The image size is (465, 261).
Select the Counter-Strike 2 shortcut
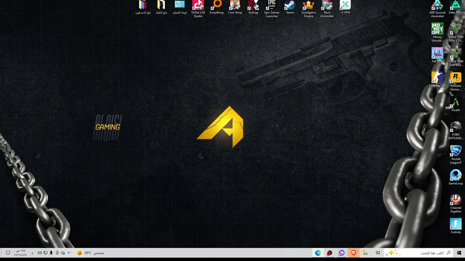point(437,82)
